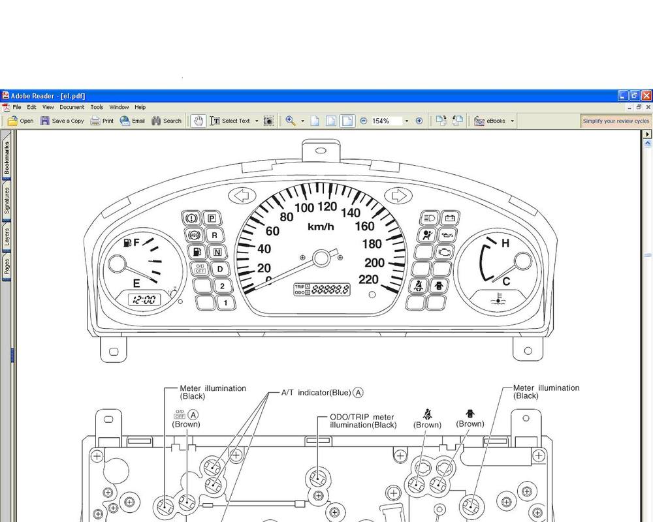Open the zoom percentage dropdown arrow
Screen dimensions: 653x522
pyautogui.click(x=407, y=121)
